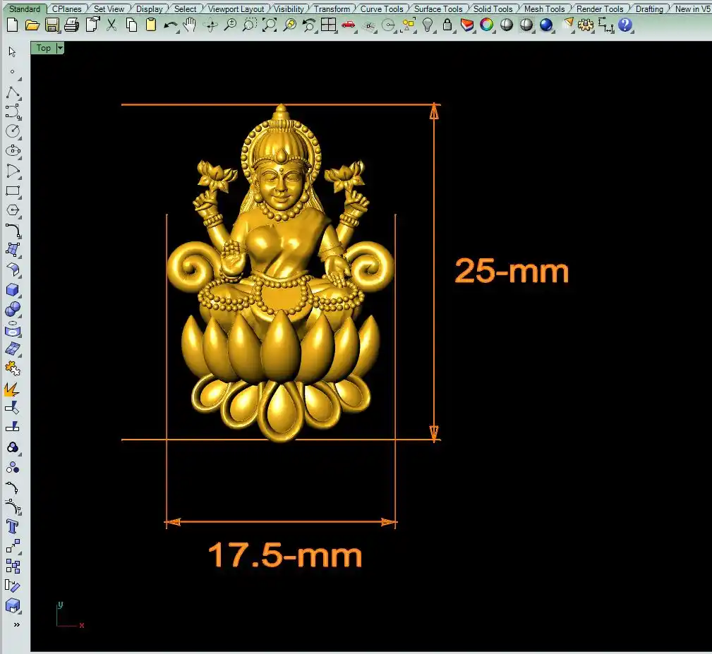712x654 pixels.
Task: Open the Mesh Tools tab
Action: pos(544,9)
